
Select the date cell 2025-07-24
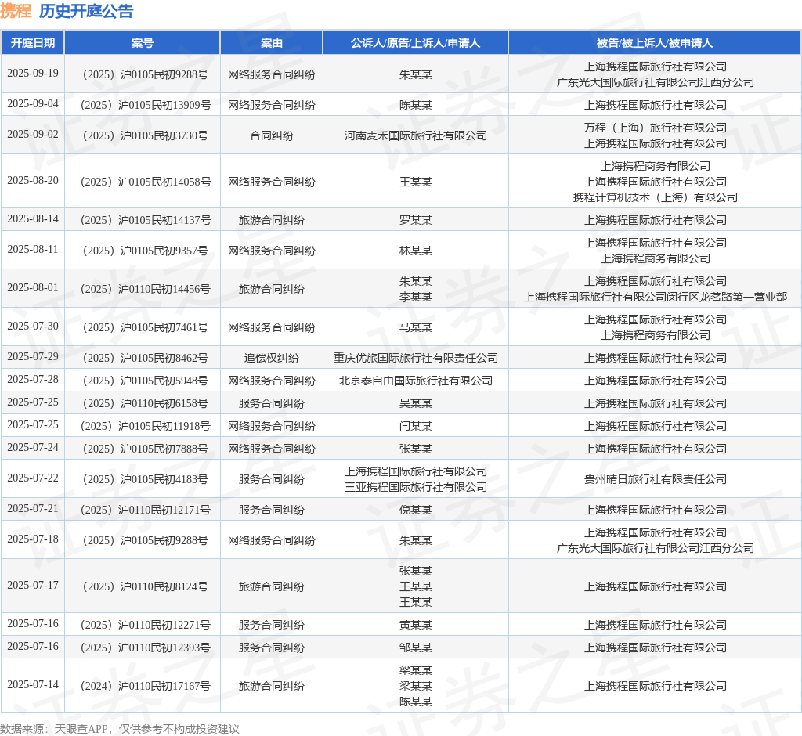click(x=33, y=448)
